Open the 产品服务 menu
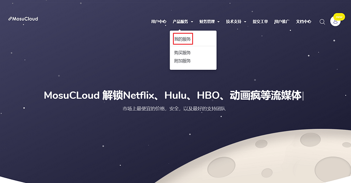Image resolution: width=351 pixels, height=183 pixels. [x=180, y=21]
